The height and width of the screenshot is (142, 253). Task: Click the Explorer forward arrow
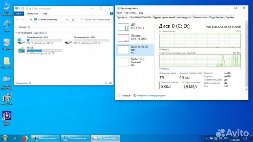pyautogui.click(x=23, y=20)
